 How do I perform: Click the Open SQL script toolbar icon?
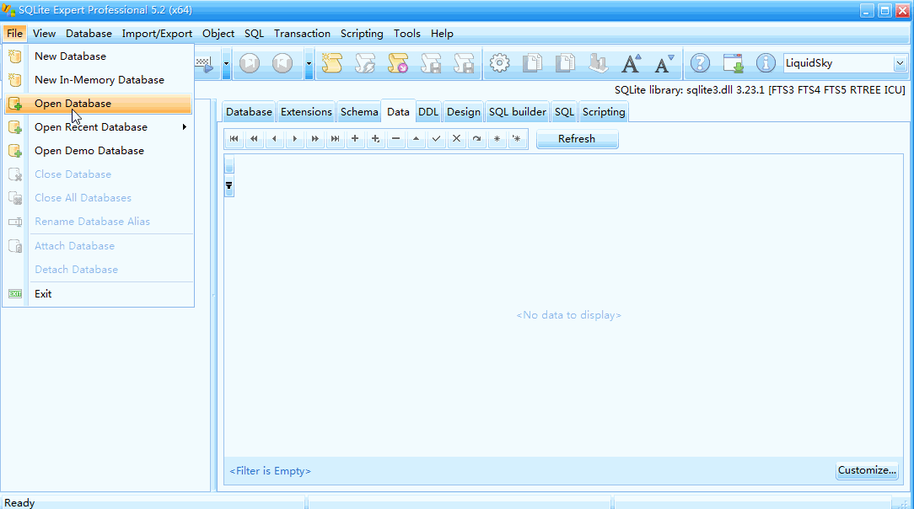[x=365, y=63]
